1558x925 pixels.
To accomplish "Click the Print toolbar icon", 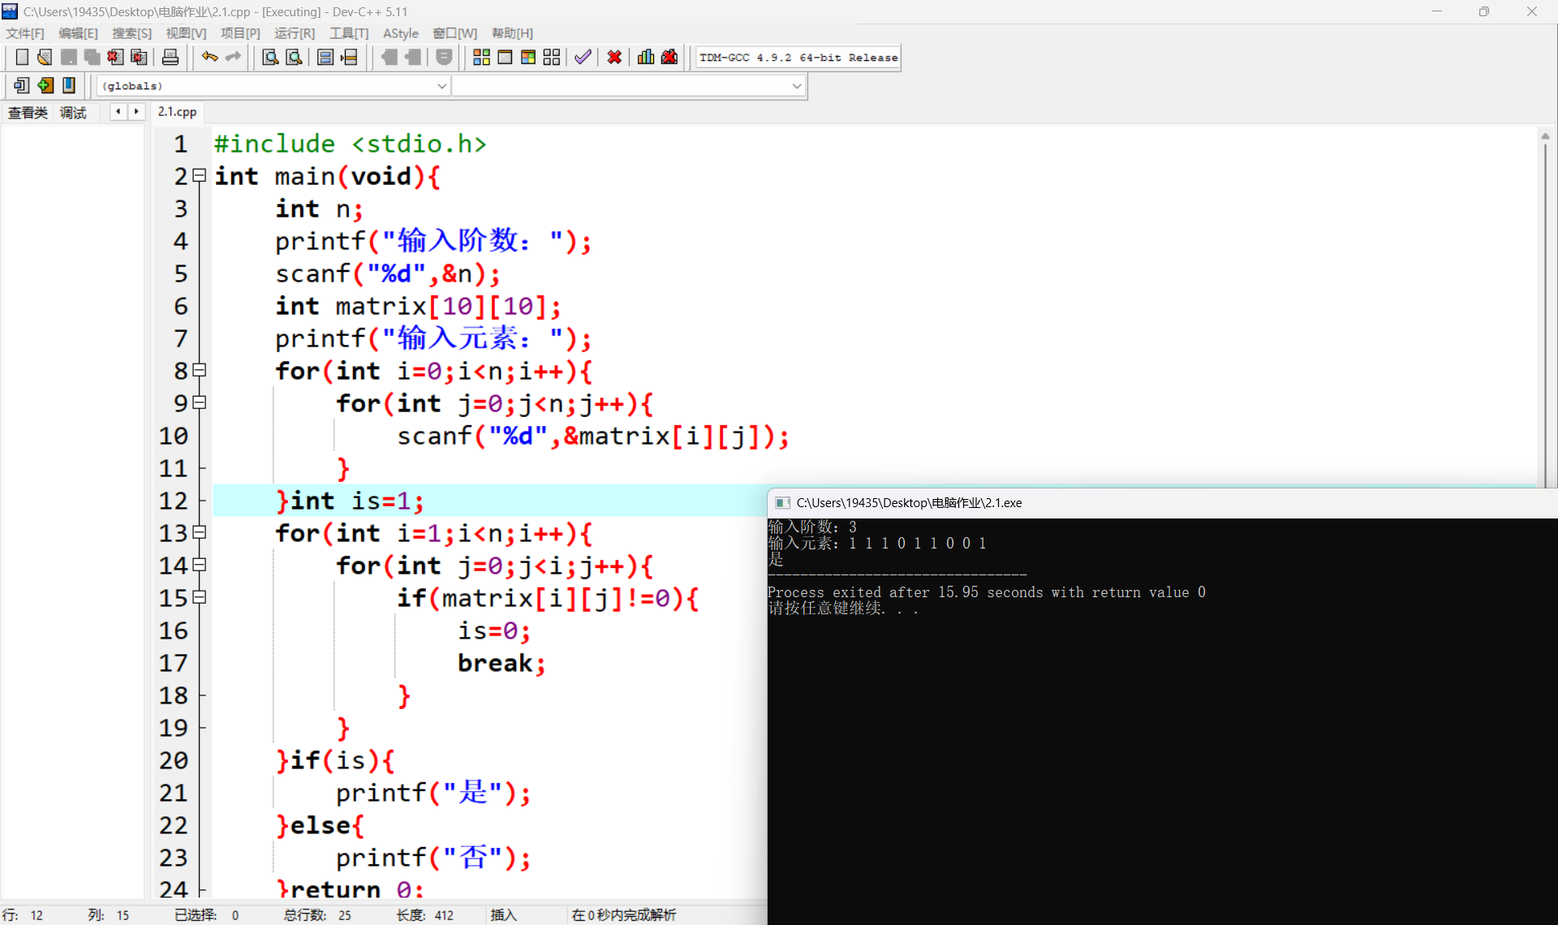I will coord(170,57).
